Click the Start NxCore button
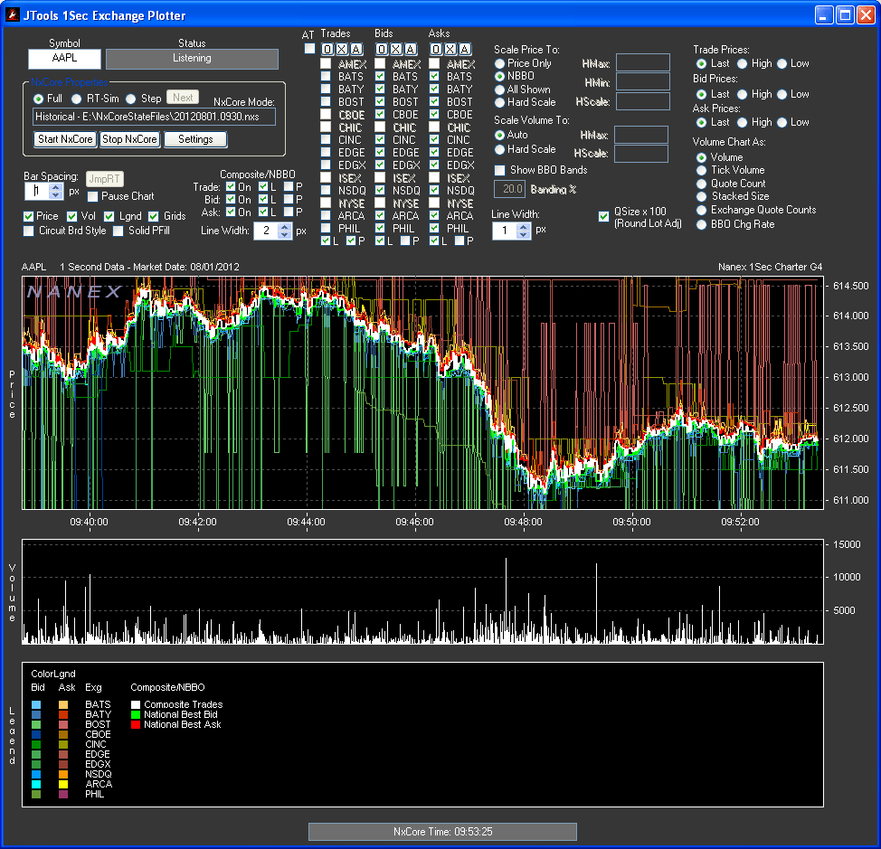 pyautogui.click(x=65, y=139)
